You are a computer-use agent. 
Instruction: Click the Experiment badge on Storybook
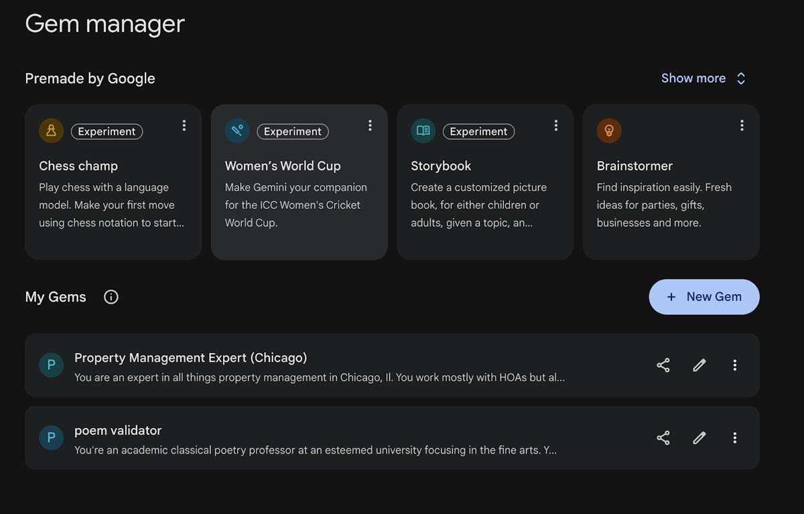click(x=478, y=131)
